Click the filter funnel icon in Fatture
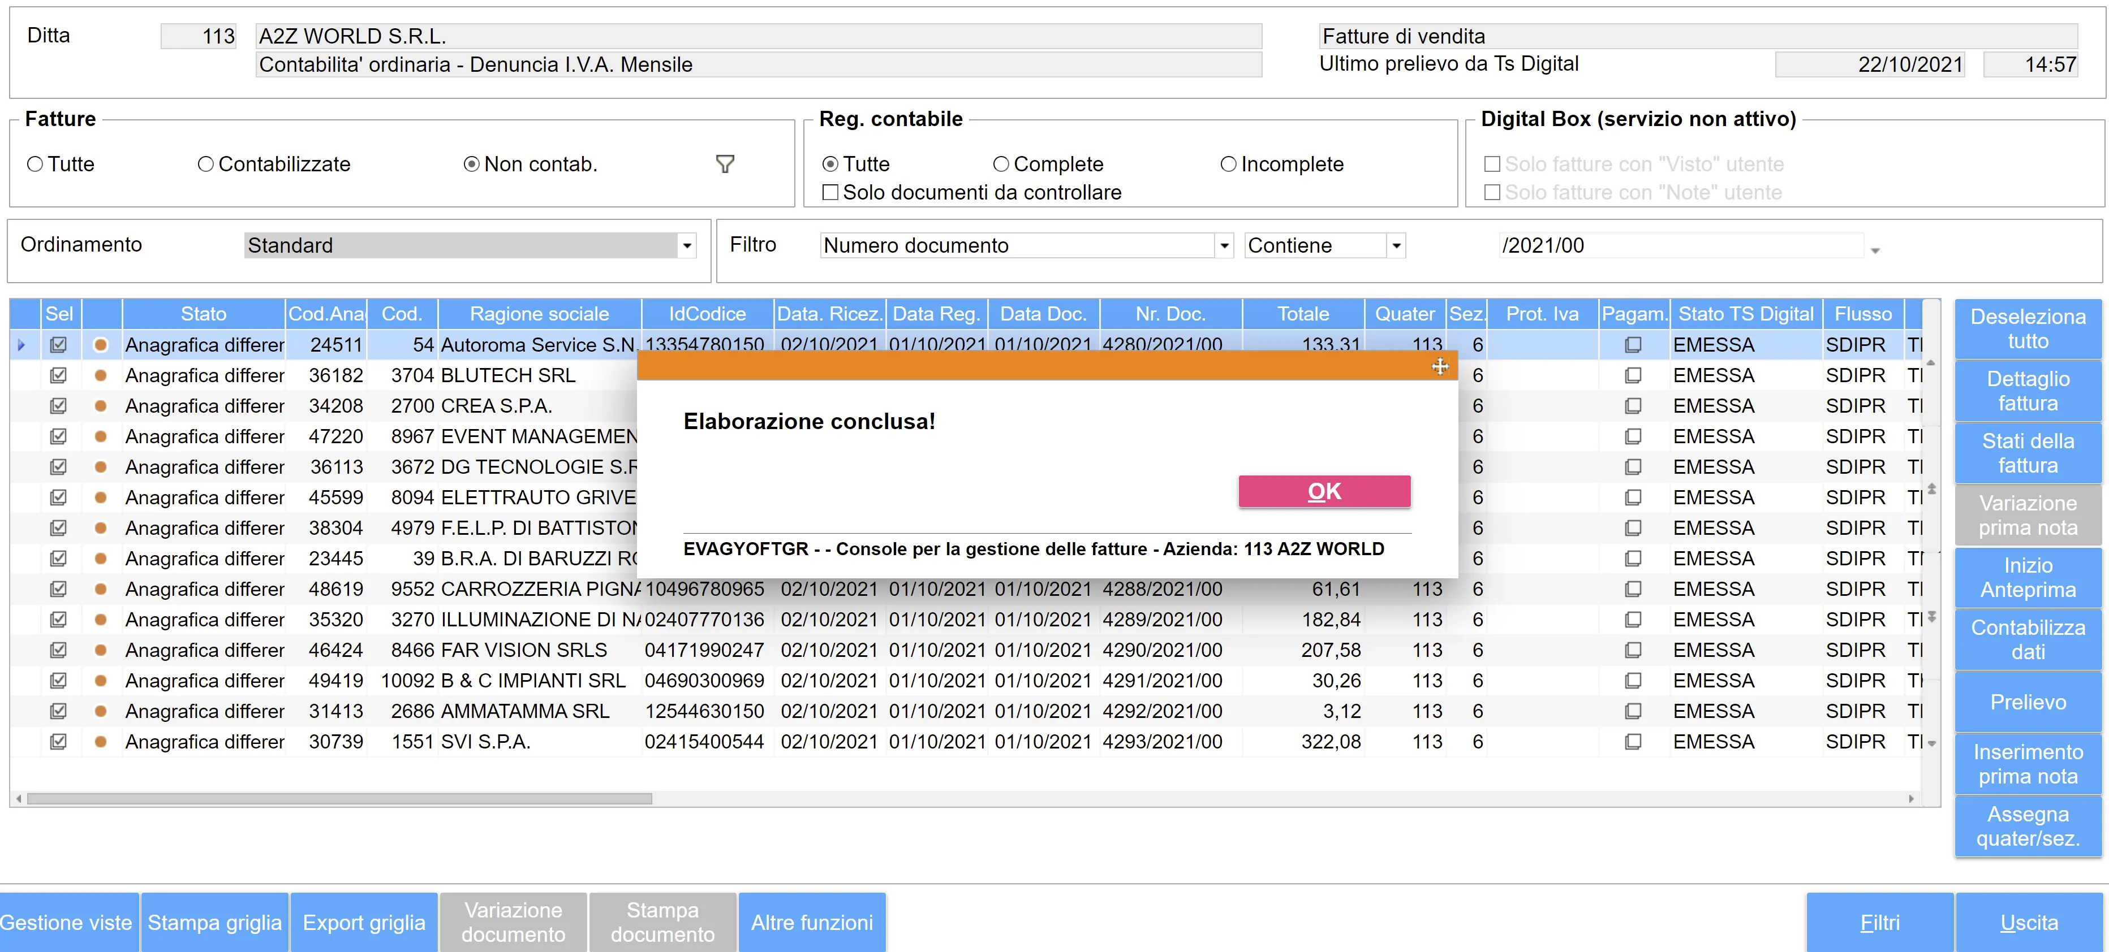Image resolution: width=2109 pixels, height=952 pixels. (x=725, y=165)
